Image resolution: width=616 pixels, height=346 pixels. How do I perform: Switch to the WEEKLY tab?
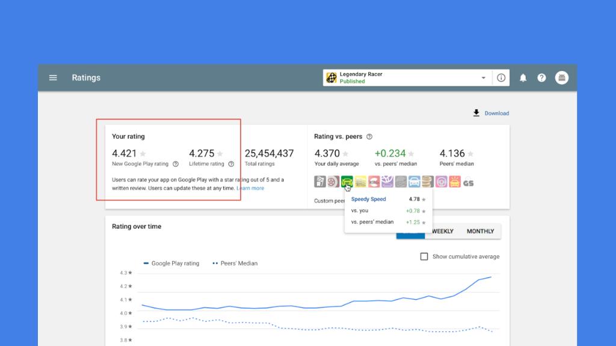pos(442,231)
